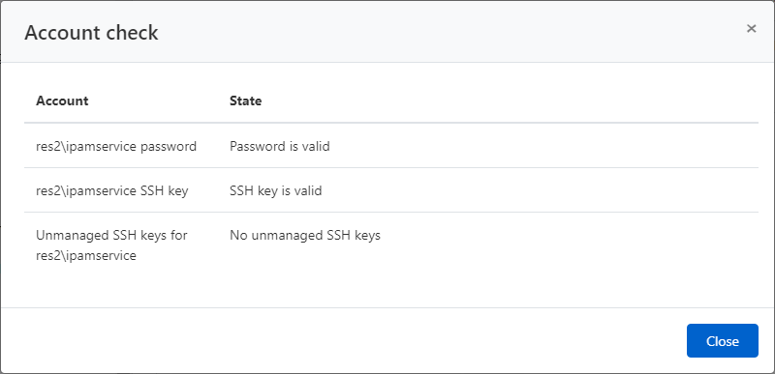
Task: Click the blue Close button
Action: pos(722,340)
